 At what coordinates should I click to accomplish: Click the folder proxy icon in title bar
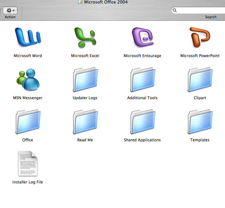81,2
